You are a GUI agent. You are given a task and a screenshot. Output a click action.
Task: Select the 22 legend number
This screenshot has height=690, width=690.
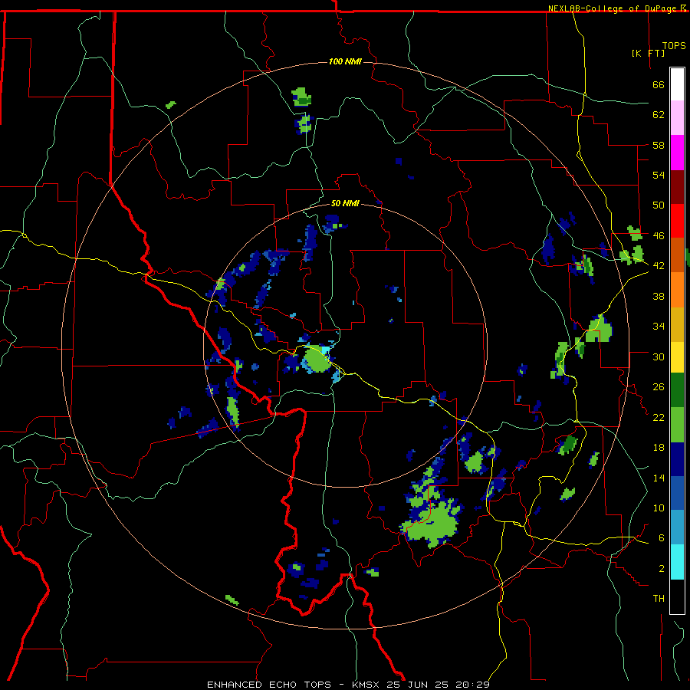(659, 417)
